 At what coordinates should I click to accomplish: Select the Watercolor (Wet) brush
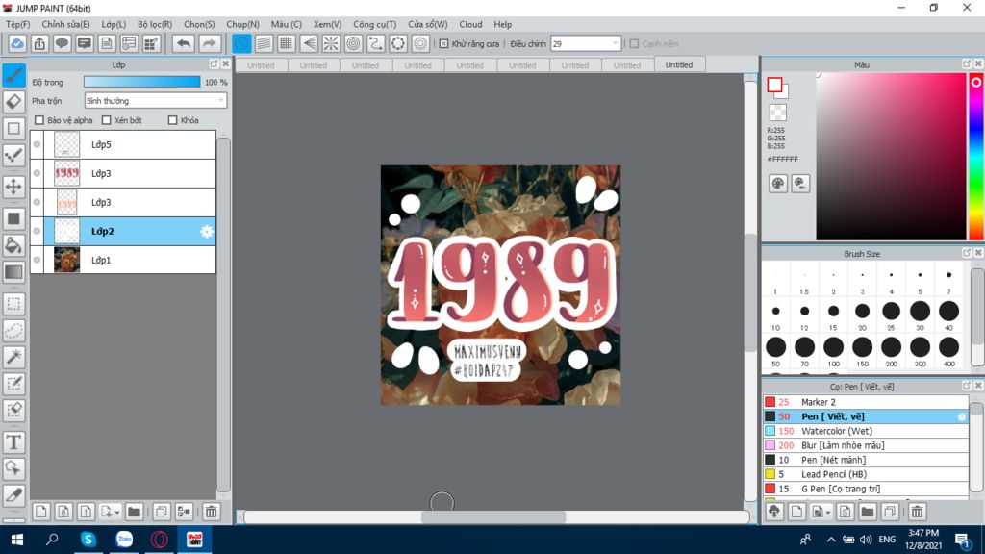(866, 431)
